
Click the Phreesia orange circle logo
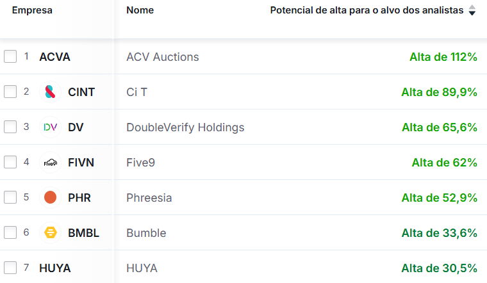point(51,198)
